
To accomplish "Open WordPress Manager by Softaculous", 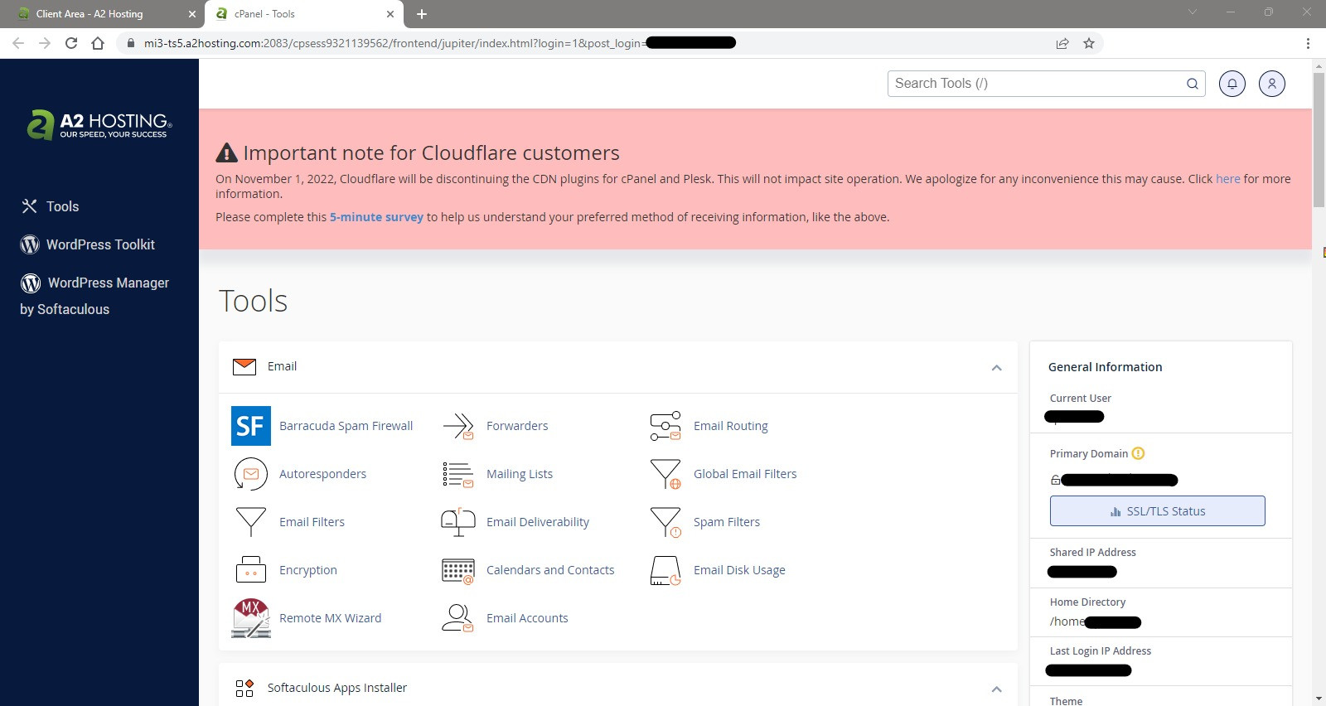I will pos(94,296).
